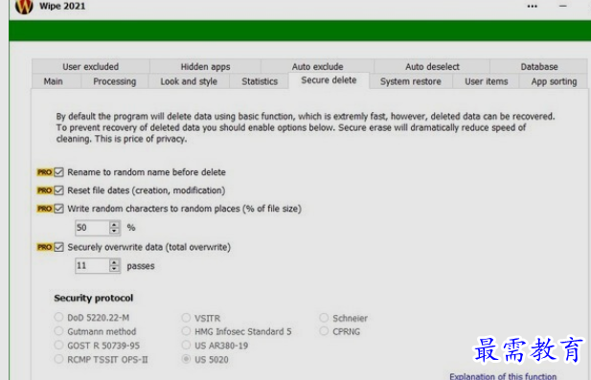Switch to the User items tab
Screen dimensions: 591x380
[x=487, y=81]
